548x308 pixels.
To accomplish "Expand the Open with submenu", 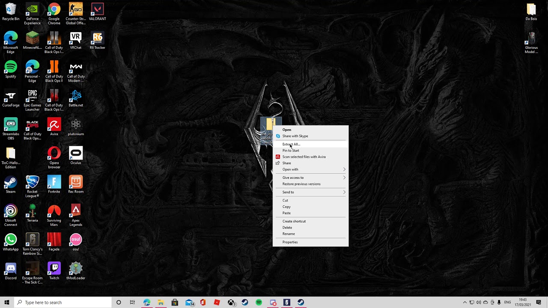I will coord(310,169).
